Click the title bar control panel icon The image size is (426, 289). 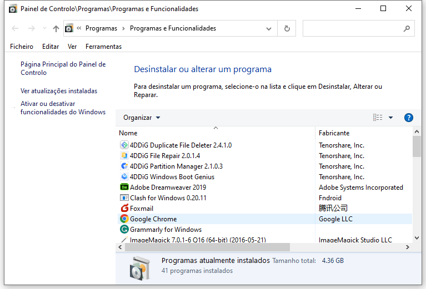click(13, 9)
